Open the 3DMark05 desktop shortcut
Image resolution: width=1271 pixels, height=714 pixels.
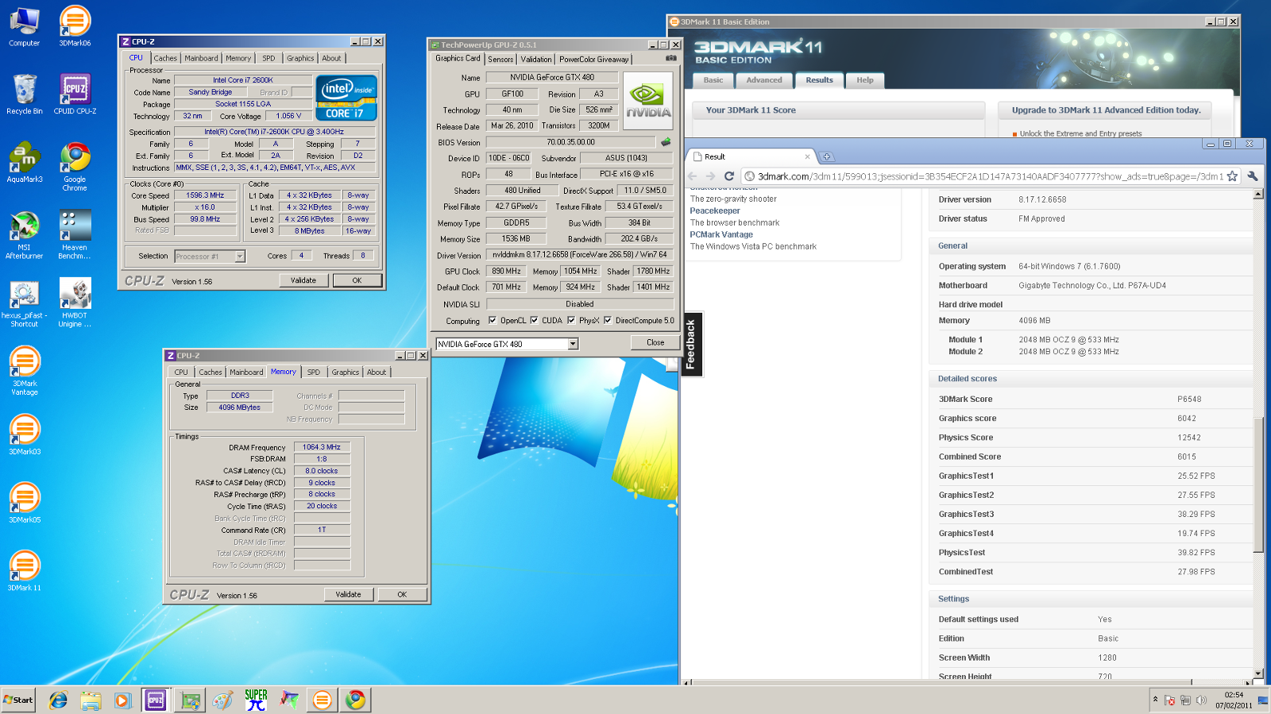coord(24,504)
